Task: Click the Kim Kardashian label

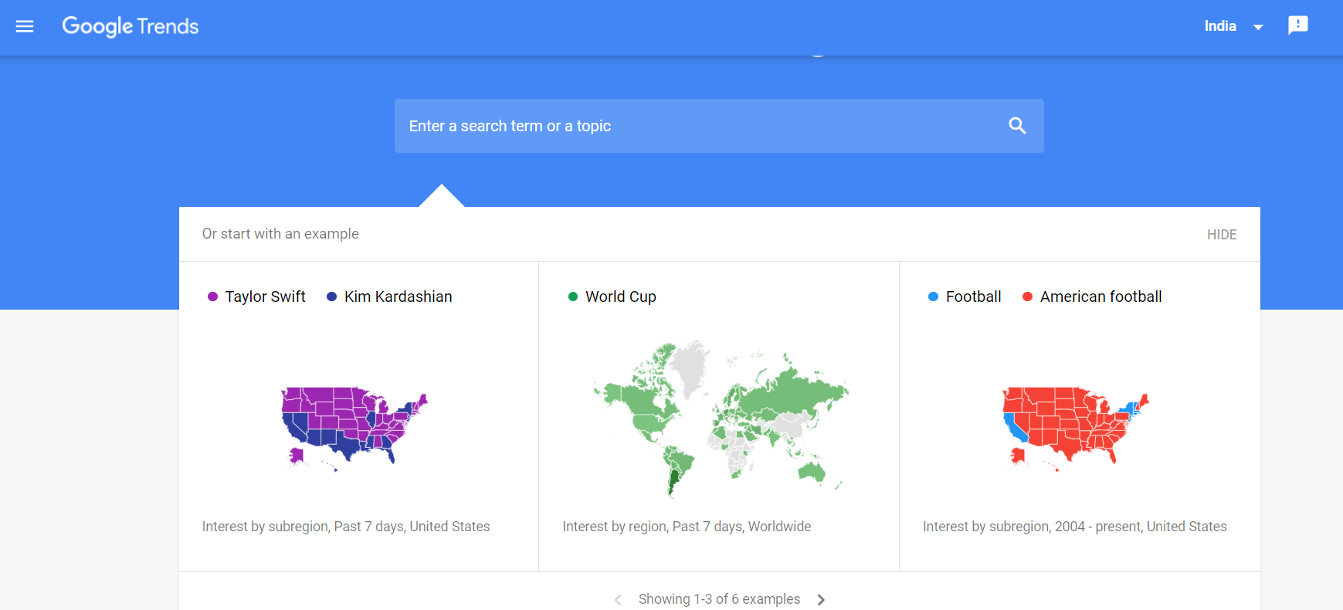Action: (x=398, y=297)
